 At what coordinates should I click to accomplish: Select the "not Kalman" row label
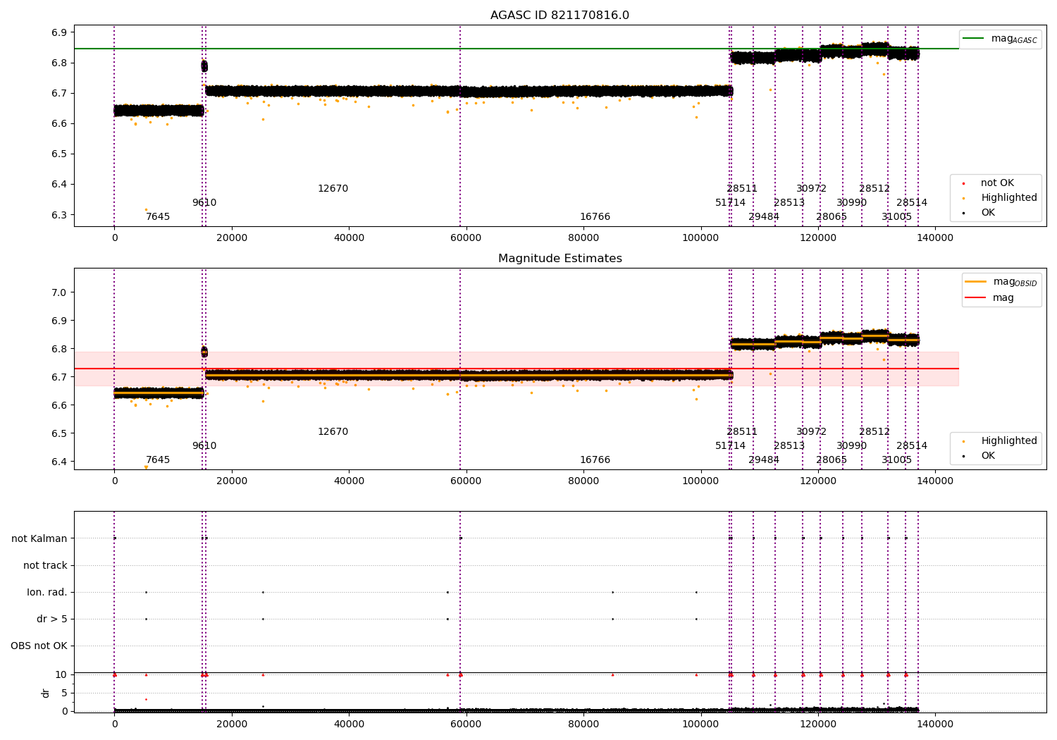[x=39, y=539]
